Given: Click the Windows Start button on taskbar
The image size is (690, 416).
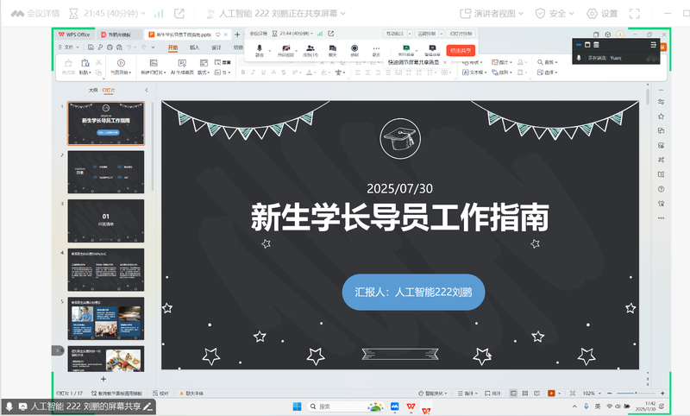Looking at the screenshot, I should 293,406.
